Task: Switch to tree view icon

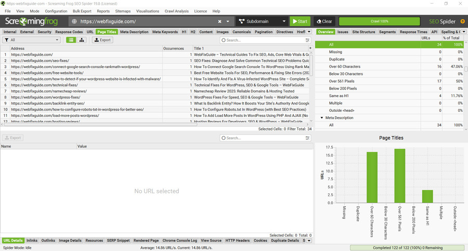Action: [82, 40]
